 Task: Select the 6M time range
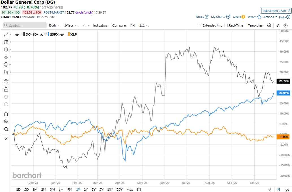[61, 189]
